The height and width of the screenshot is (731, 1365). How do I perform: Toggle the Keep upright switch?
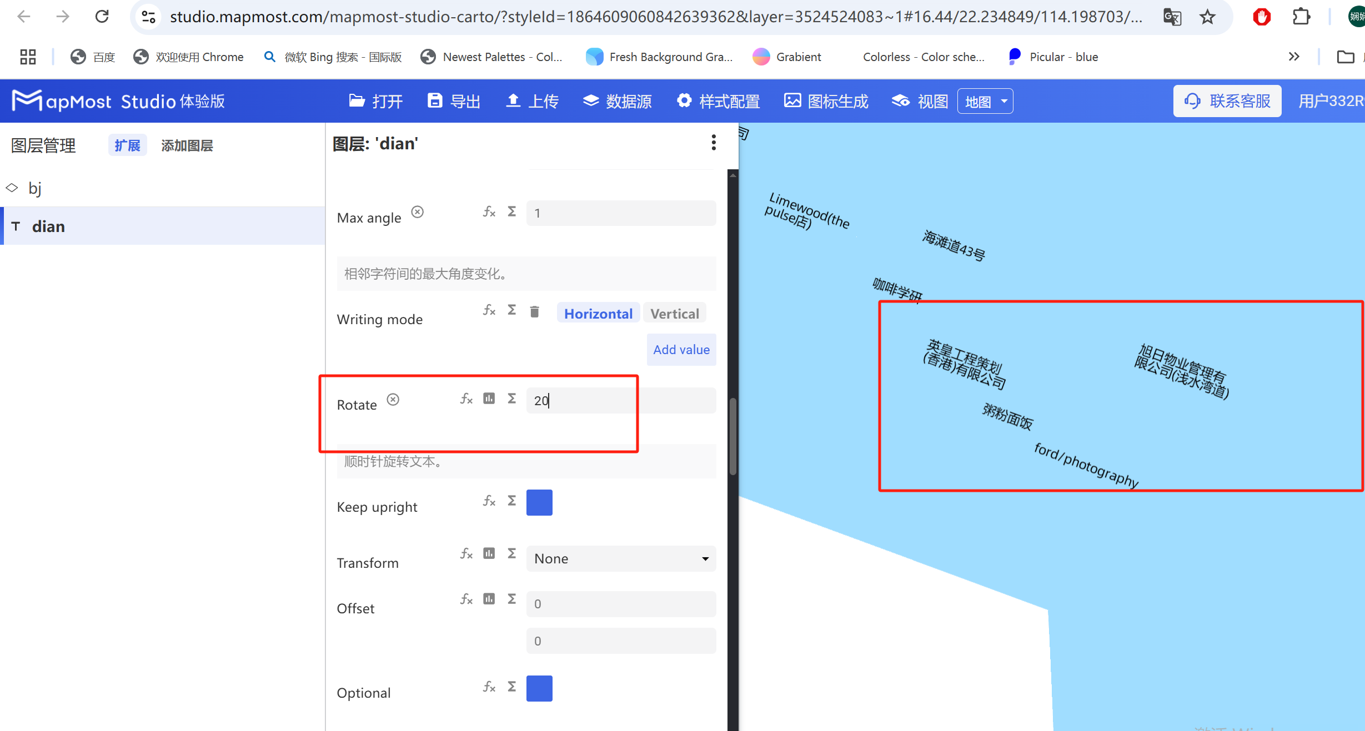[539, 502]
